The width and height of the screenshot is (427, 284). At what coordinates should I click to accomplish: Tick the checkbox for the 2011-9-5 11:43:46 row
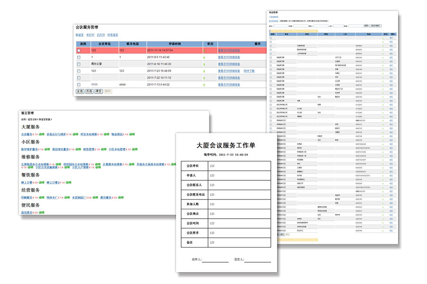(79, 57)
